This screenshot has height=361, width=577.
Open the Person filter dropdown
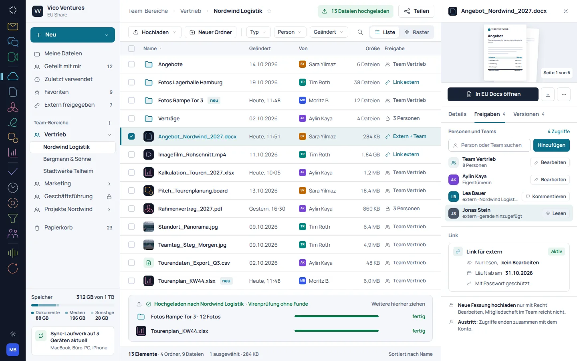pos(290,32)
